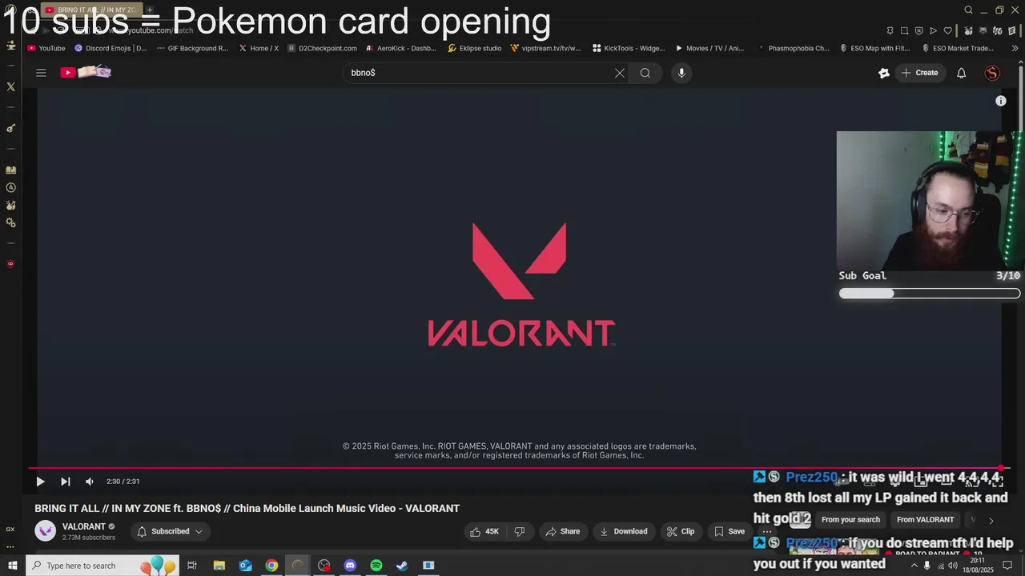Image resolution: width=1025 pixels, height=576 pixels.
Task: Click the heart bookmark icon in toolbar
Action: [x=948, y=30]
